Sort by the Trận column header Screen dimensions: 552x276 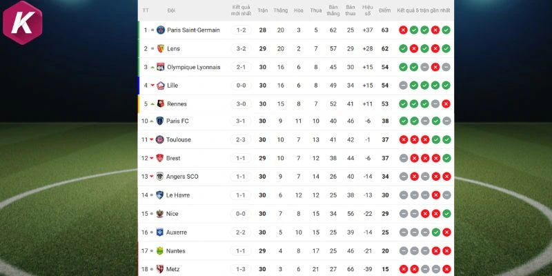coord(263,10)
